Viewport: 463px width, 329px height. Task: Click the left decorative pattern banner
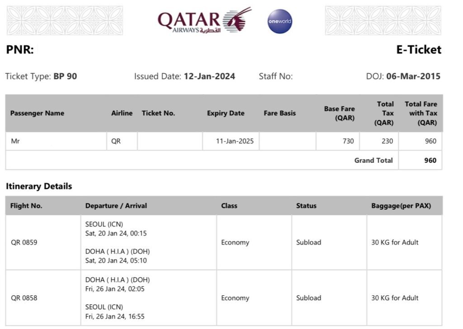pyautogui.click(x=65, y=20)
